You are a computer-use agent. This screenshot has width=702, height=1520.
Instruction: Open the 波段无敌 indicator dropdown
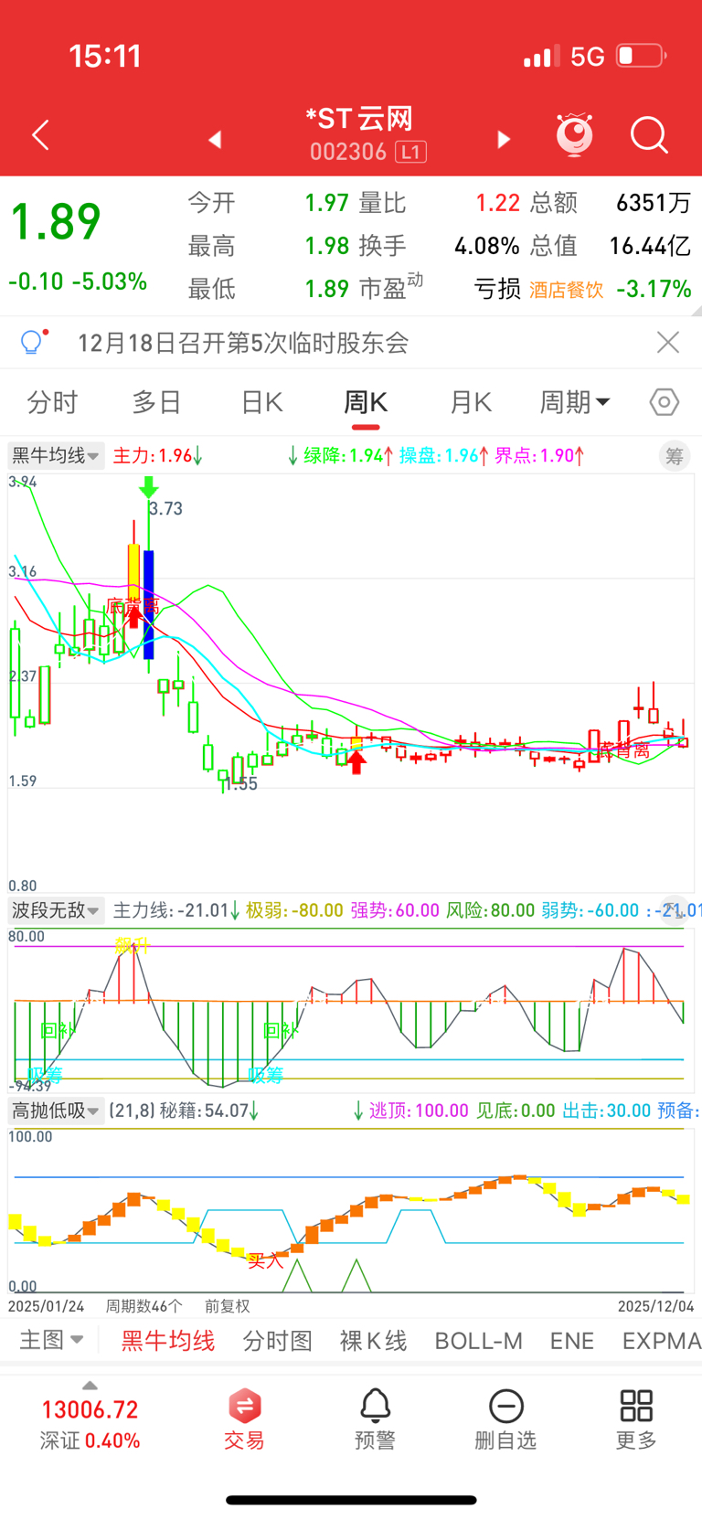[x=56, y=910]
